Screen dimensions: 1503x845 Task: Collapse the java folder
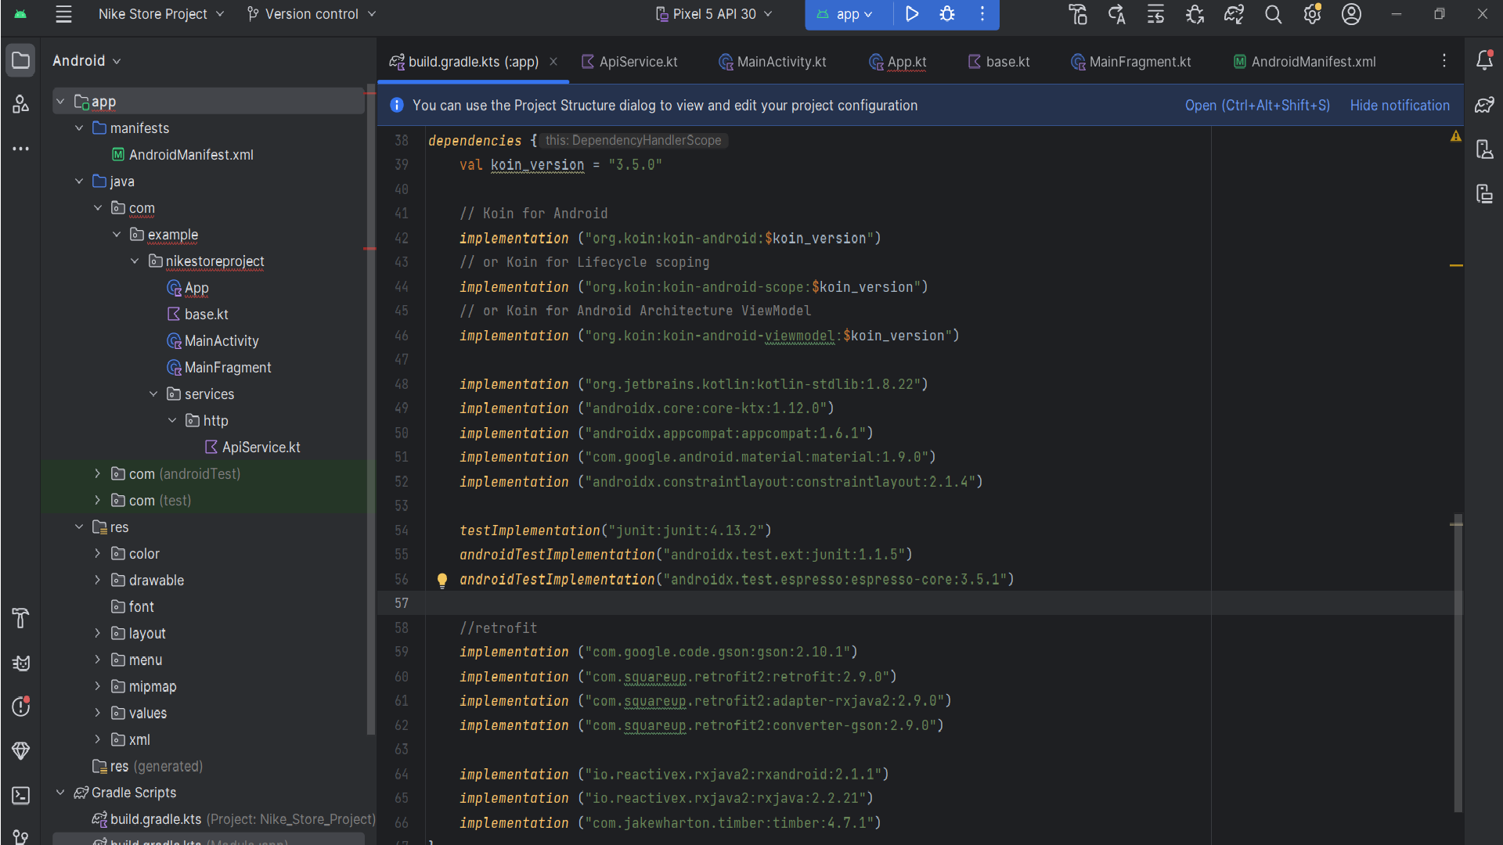(79, 182)
